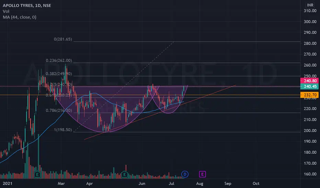Click the 190.00 price axis label
Viewport: 320px width, 188px height.
[x=310, y=142]
